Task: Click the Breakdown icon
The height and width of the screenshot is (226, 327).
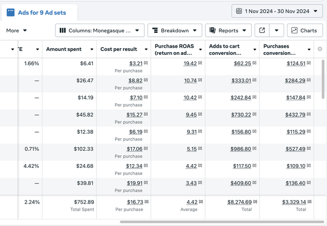Action: coord(155,30)
